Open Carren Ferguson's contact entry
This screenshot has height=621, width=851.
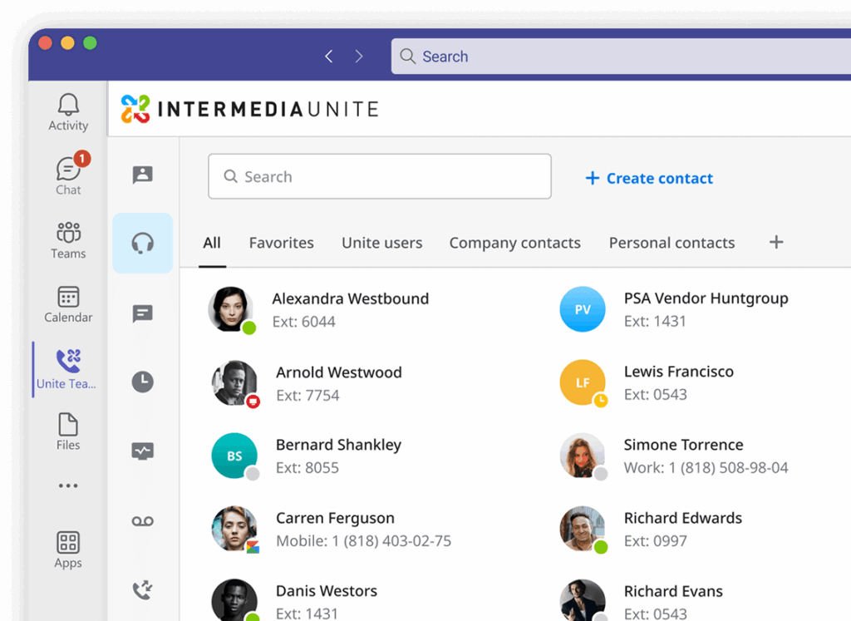point(335,529)
